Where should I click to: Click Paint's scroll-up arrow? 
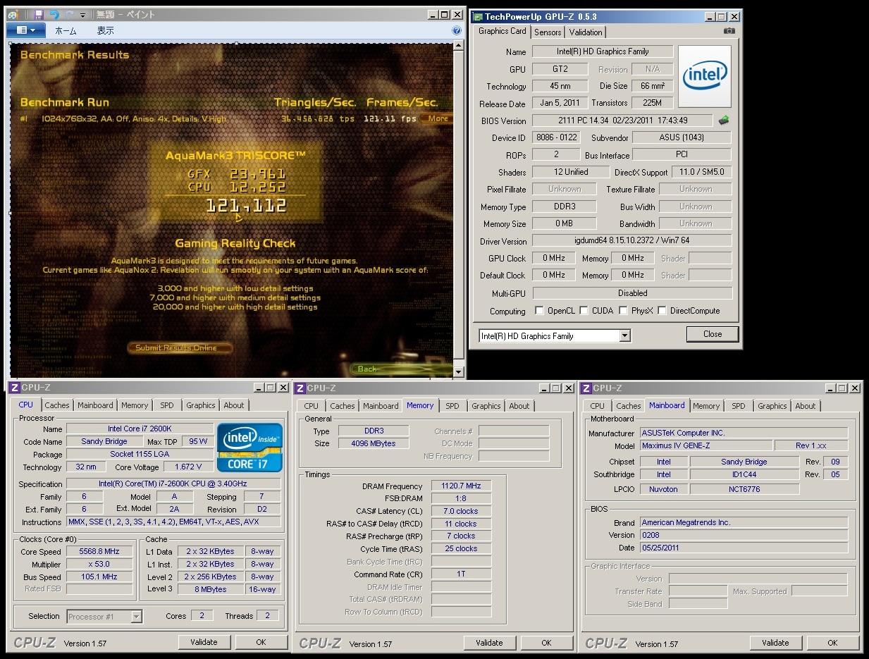459,46
